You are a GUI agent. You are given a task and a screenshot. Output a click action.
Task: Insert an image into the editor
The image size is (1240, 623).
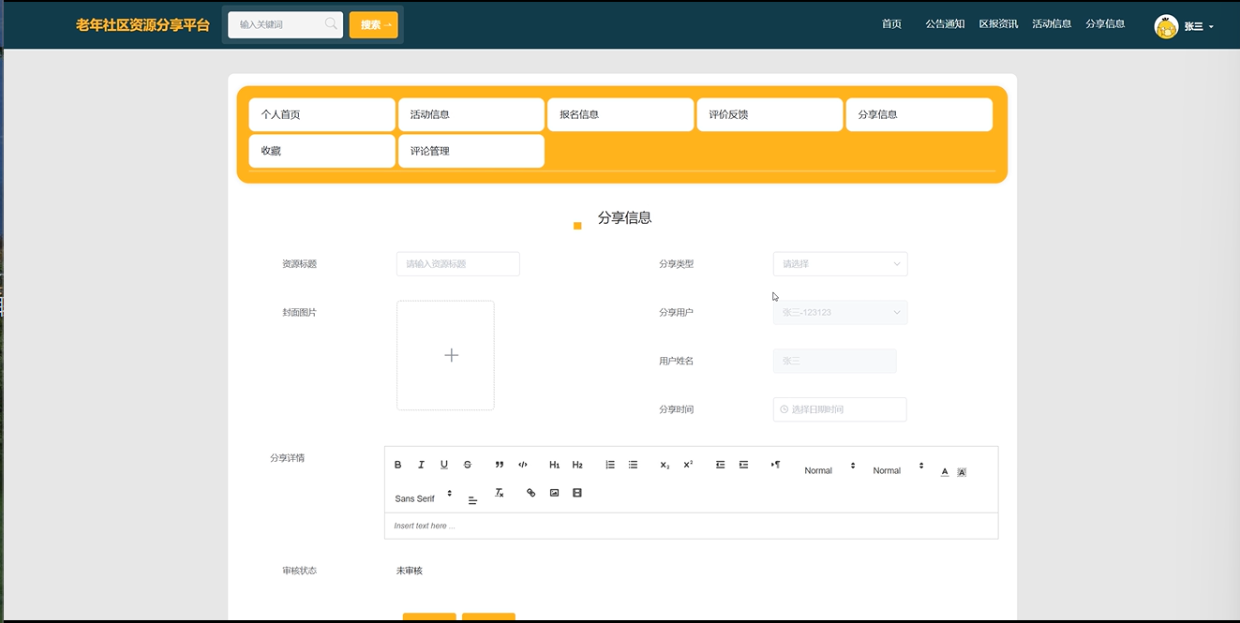554,493
